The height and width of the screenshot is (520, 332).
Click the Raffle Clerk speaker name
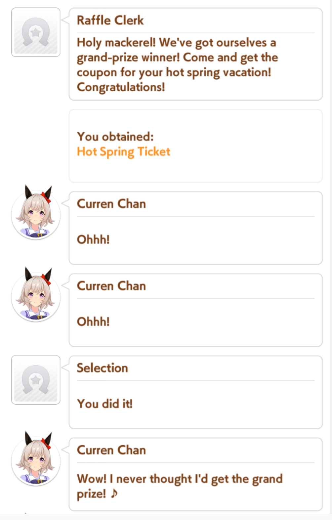click(110, 21)
